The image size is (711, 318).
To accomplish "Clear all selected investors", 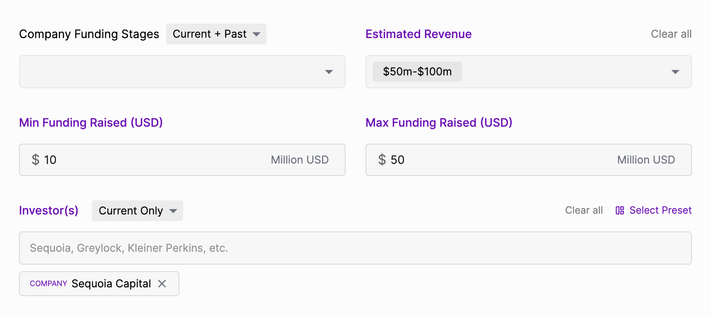I will tap(584, 210).
